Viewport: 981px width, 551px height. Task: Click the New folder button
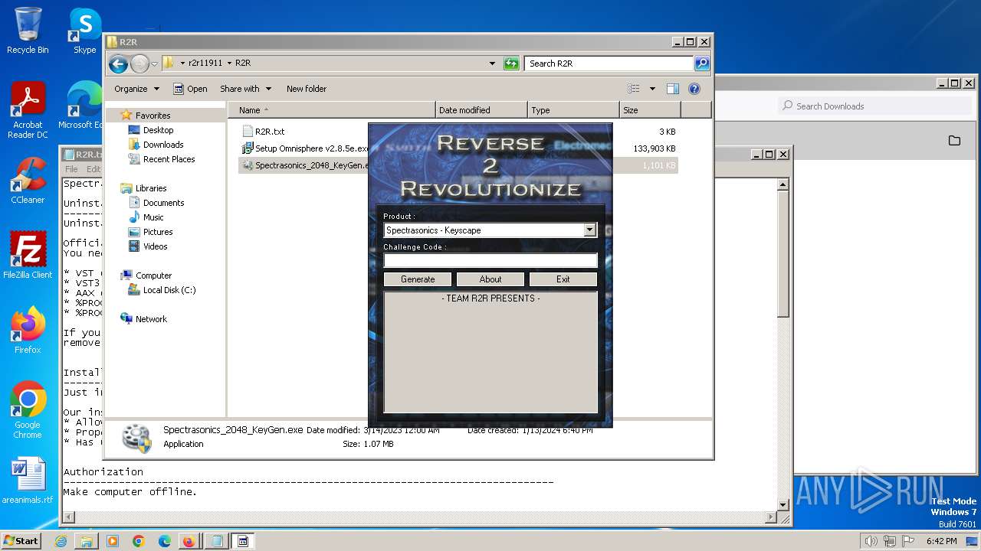[307, 89]
